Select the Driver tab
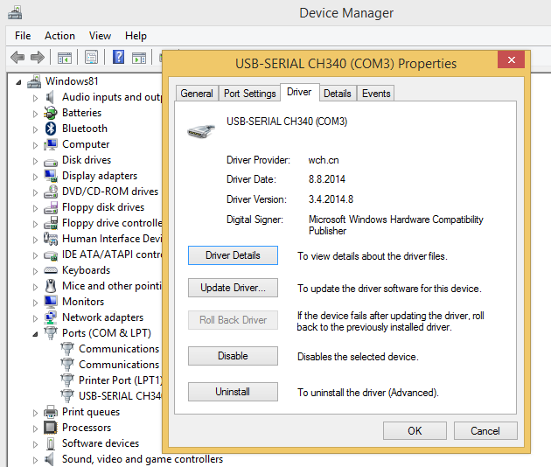 click(299, 92)
